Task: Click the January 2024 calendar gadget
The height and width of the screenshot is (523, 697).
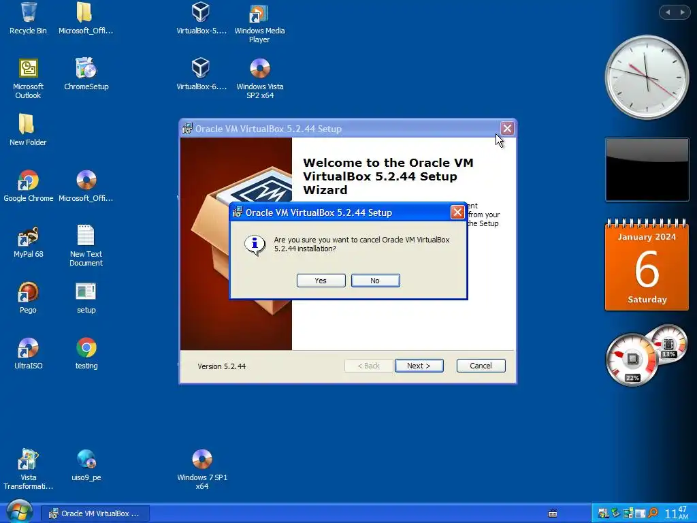Action: tap(647, 265)
